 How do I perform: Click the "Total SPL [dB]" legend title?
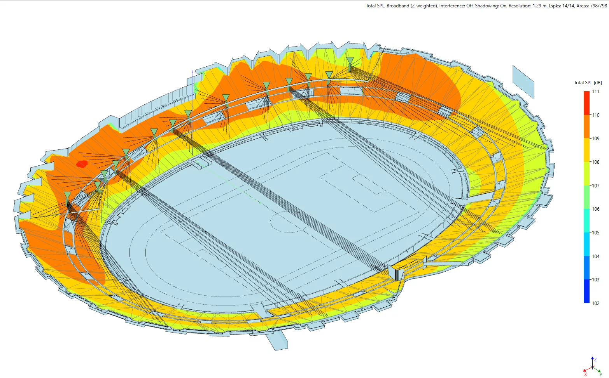point(588,83)
